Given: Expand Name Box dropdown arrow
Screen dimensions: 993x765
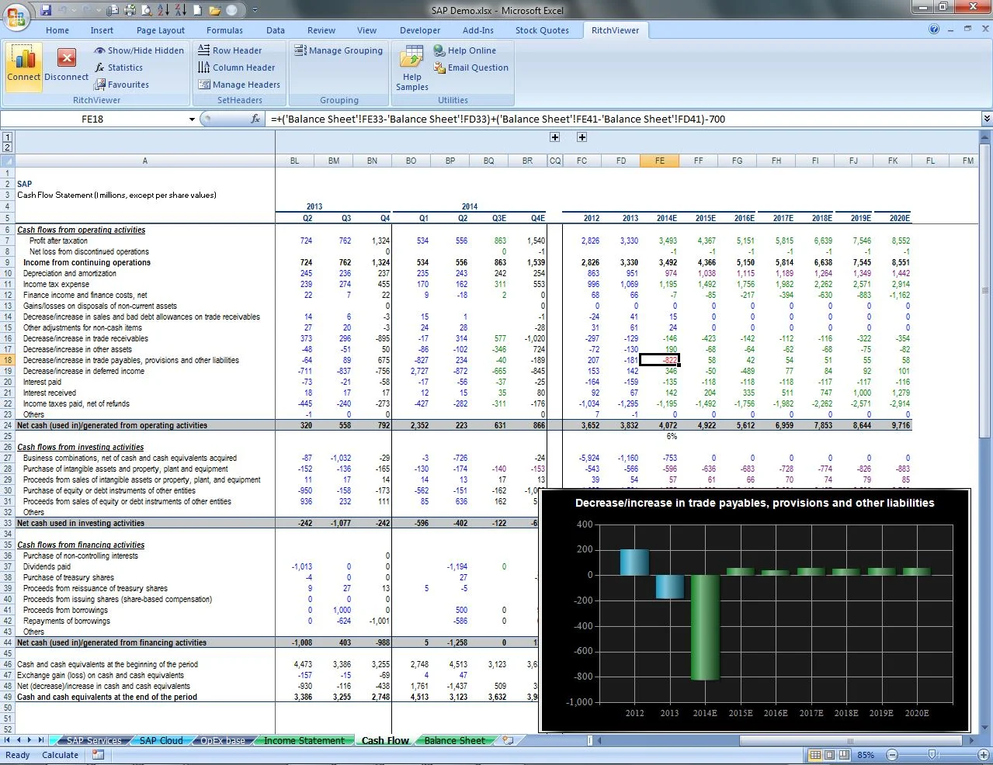Looking at the screenshot, I should (x=192, y=119).
